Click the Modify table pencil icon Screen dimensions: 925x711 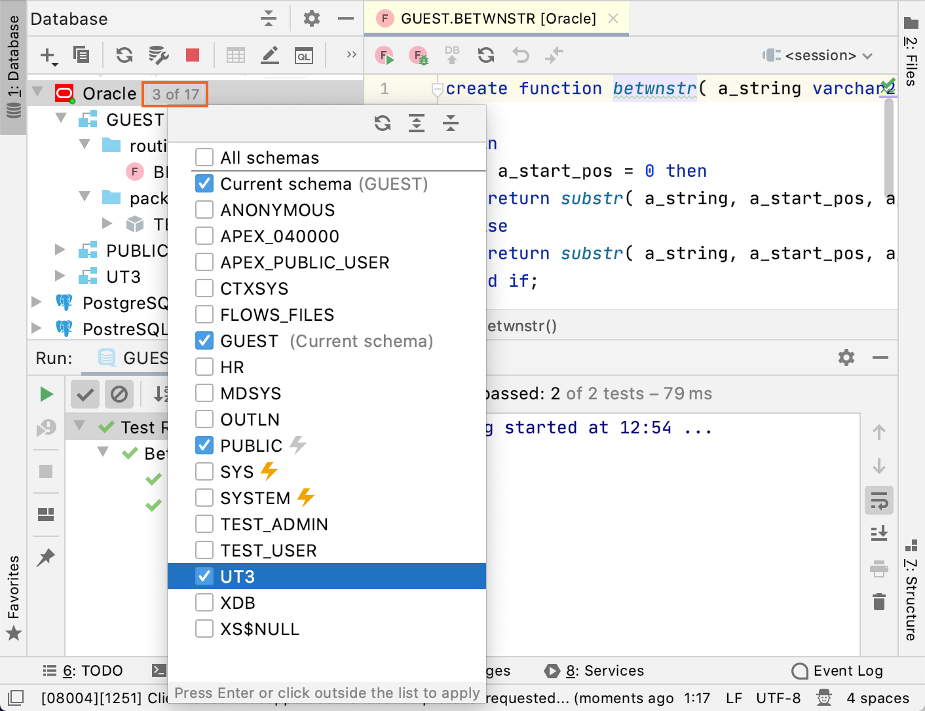(269, 55)
